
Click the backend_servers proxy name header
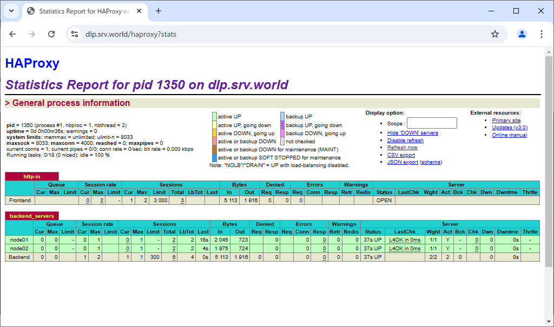tap(32, 216)
